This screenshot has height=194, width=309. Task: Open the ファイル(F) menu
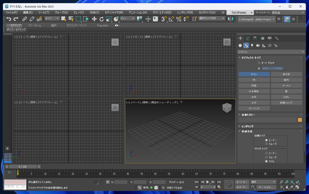click(12, 12)
